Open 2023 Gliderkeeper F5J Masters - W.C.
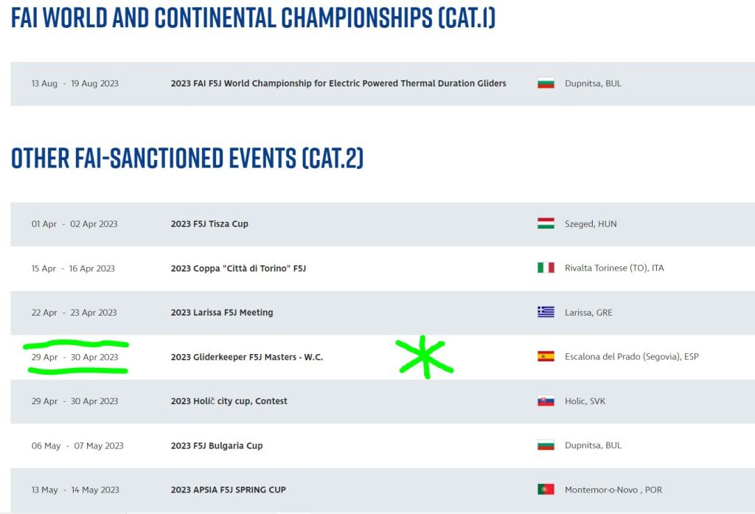 (247, 357)
